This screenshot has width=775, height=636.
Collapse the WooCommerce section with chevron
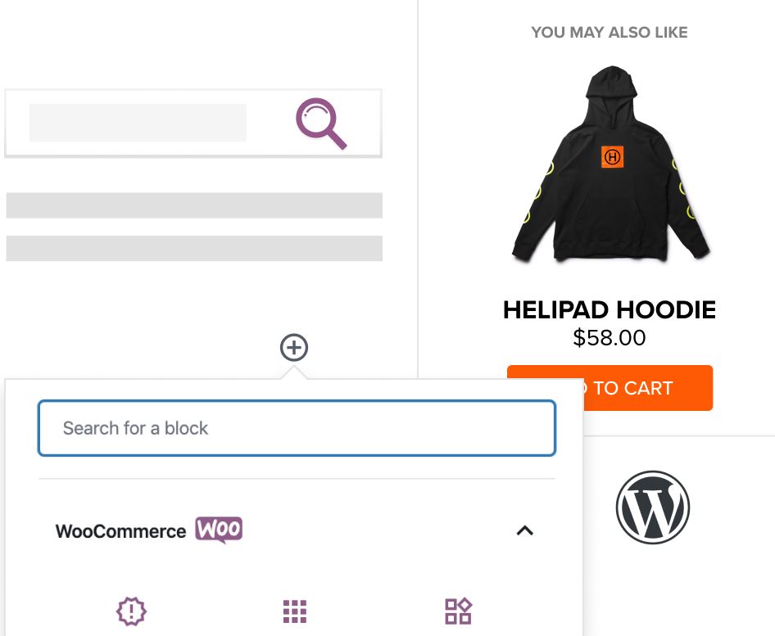tap(525, 531)
